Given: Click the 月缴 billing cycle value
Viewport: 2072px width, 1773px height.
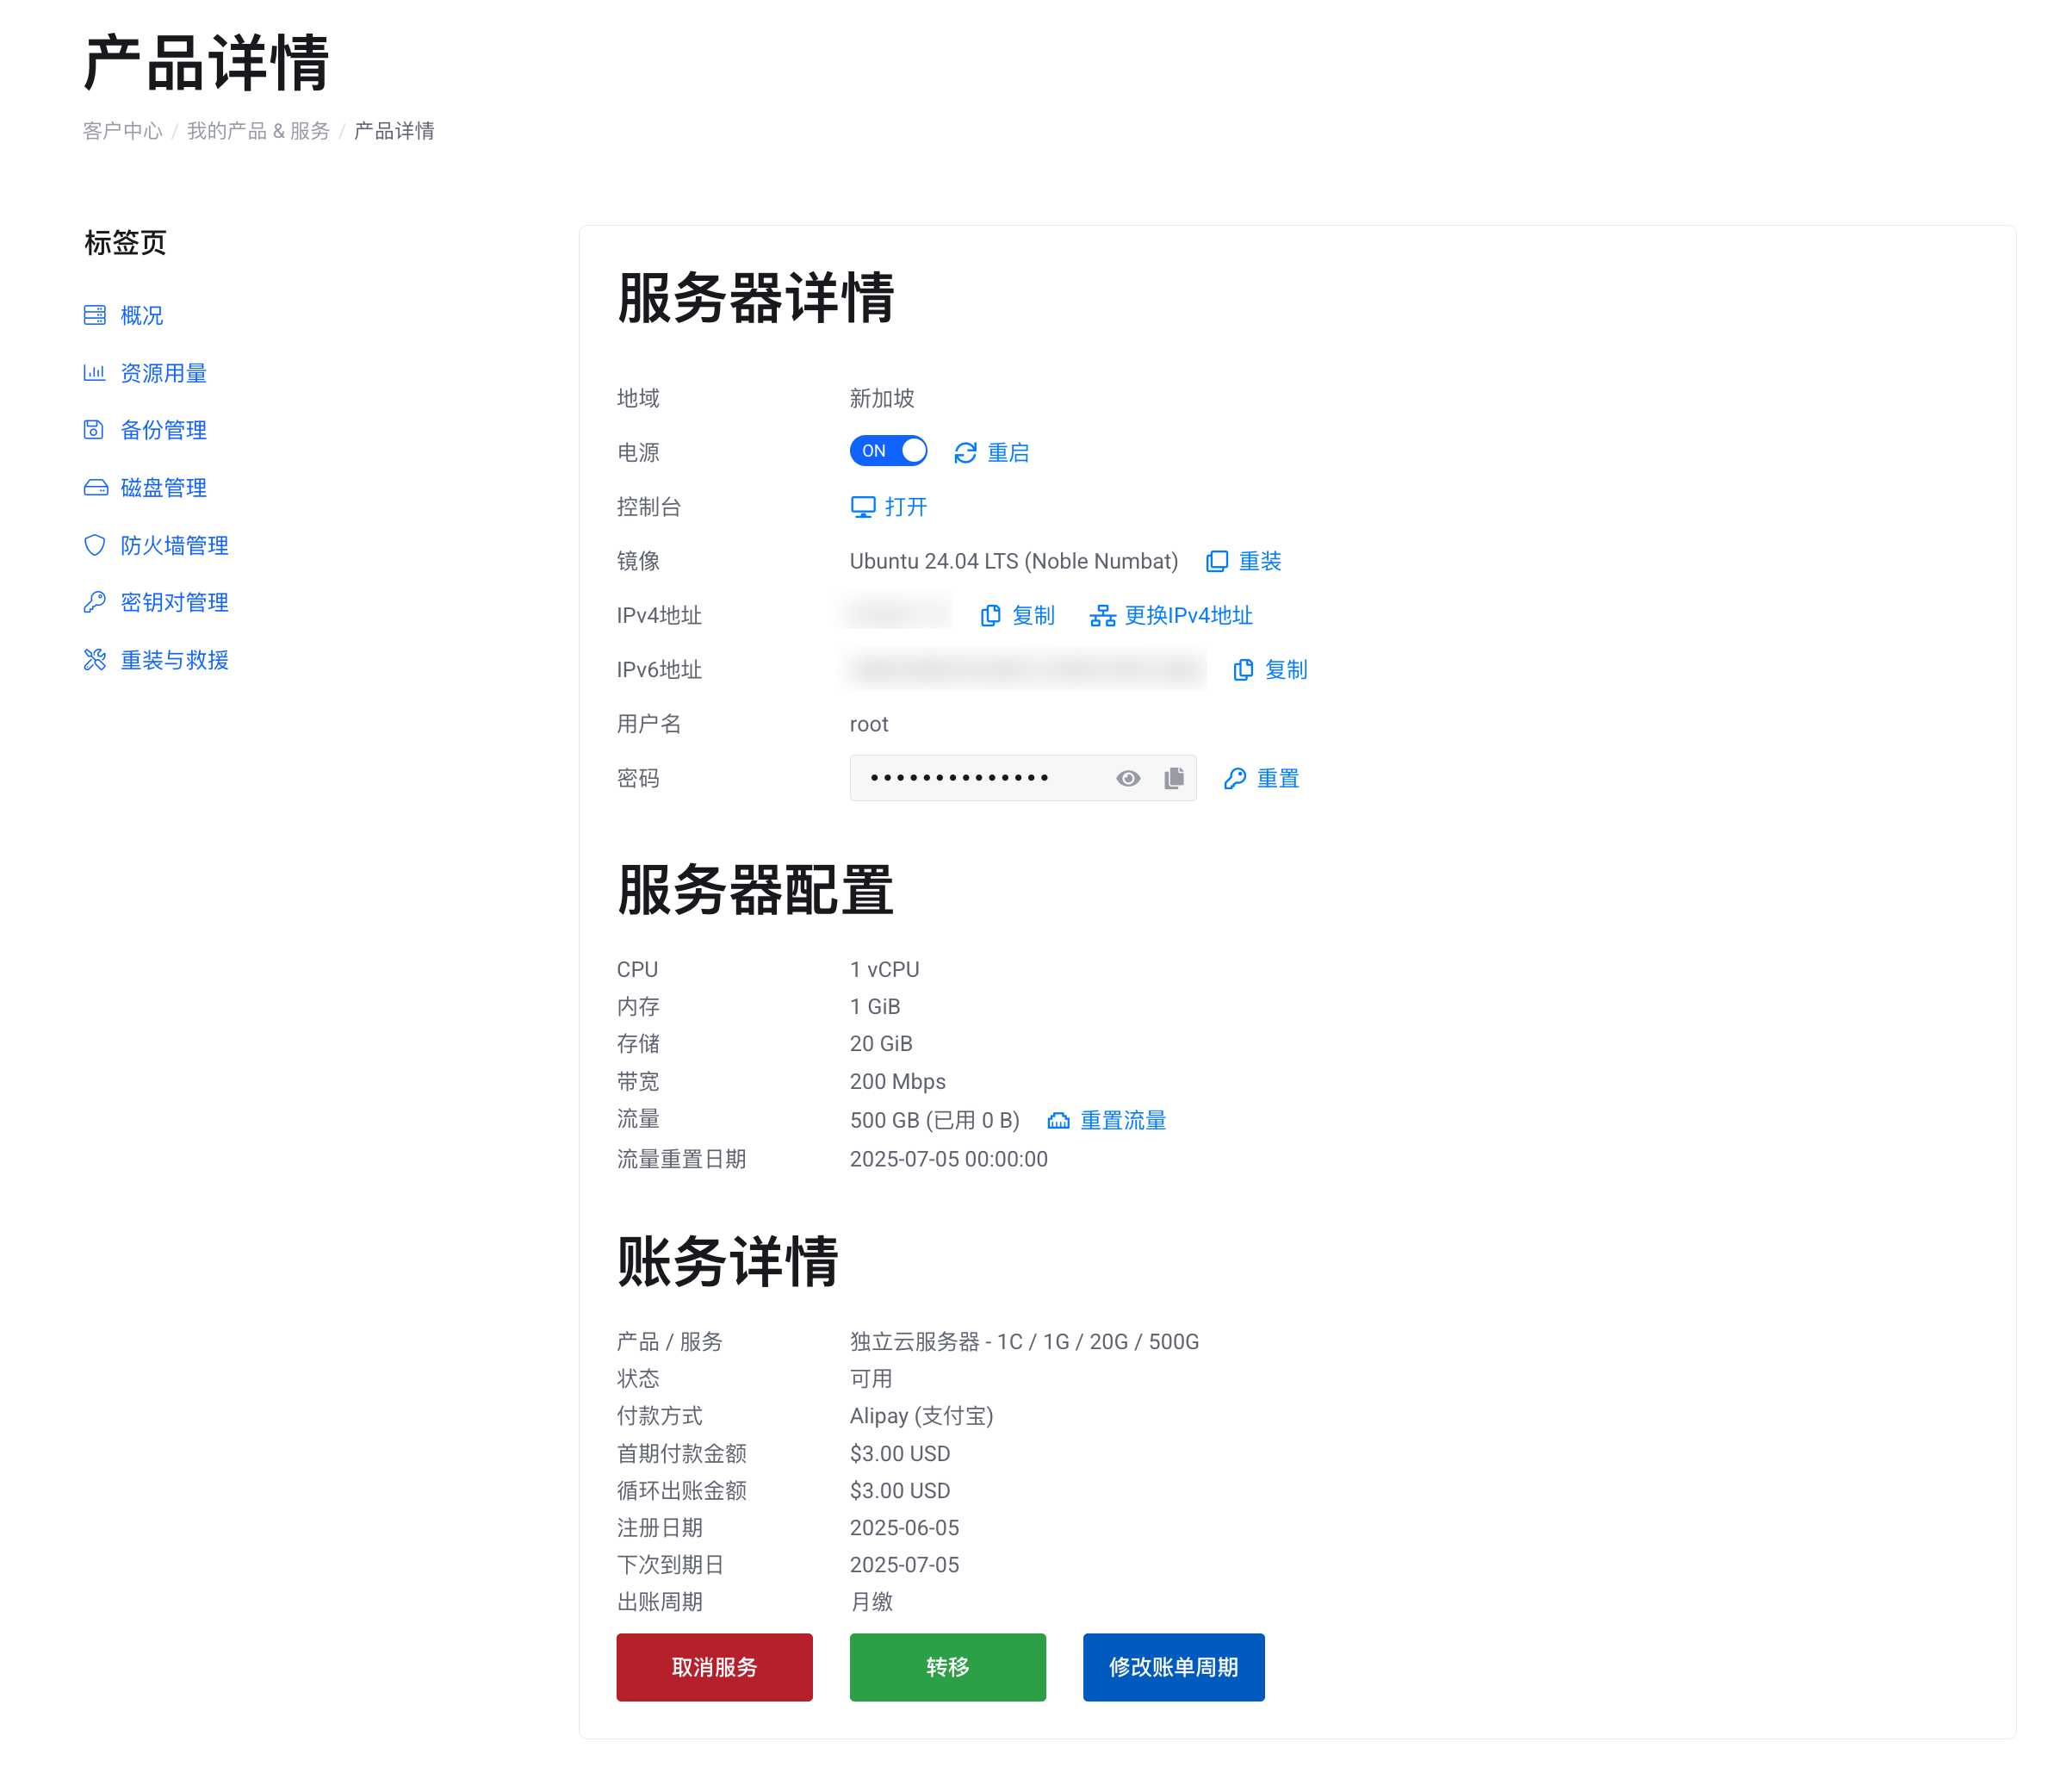Looking at the screenshot, I should click(x=871, y=1602).
